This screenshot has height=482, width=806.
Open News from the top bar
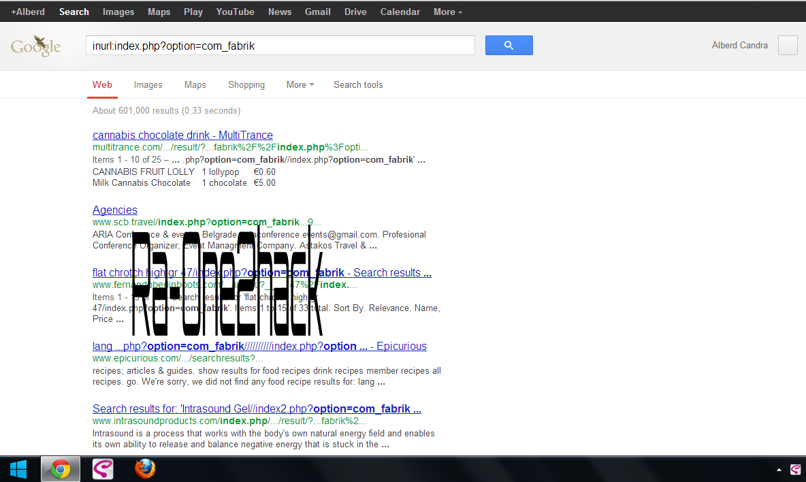pyautogui.click(x=280, y=12)
